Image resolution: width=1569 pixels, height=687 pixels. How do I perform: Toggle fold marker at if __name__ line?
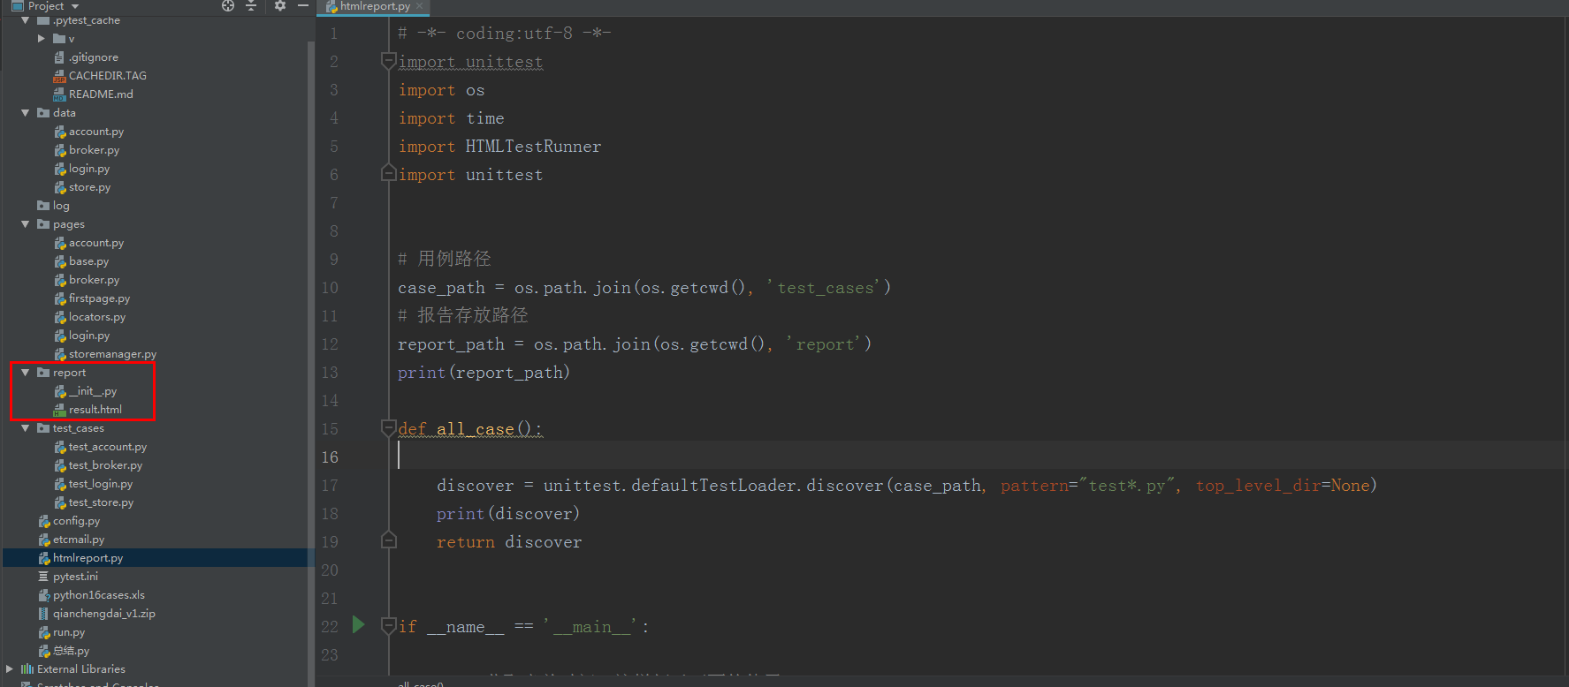(x=388, y=626)
